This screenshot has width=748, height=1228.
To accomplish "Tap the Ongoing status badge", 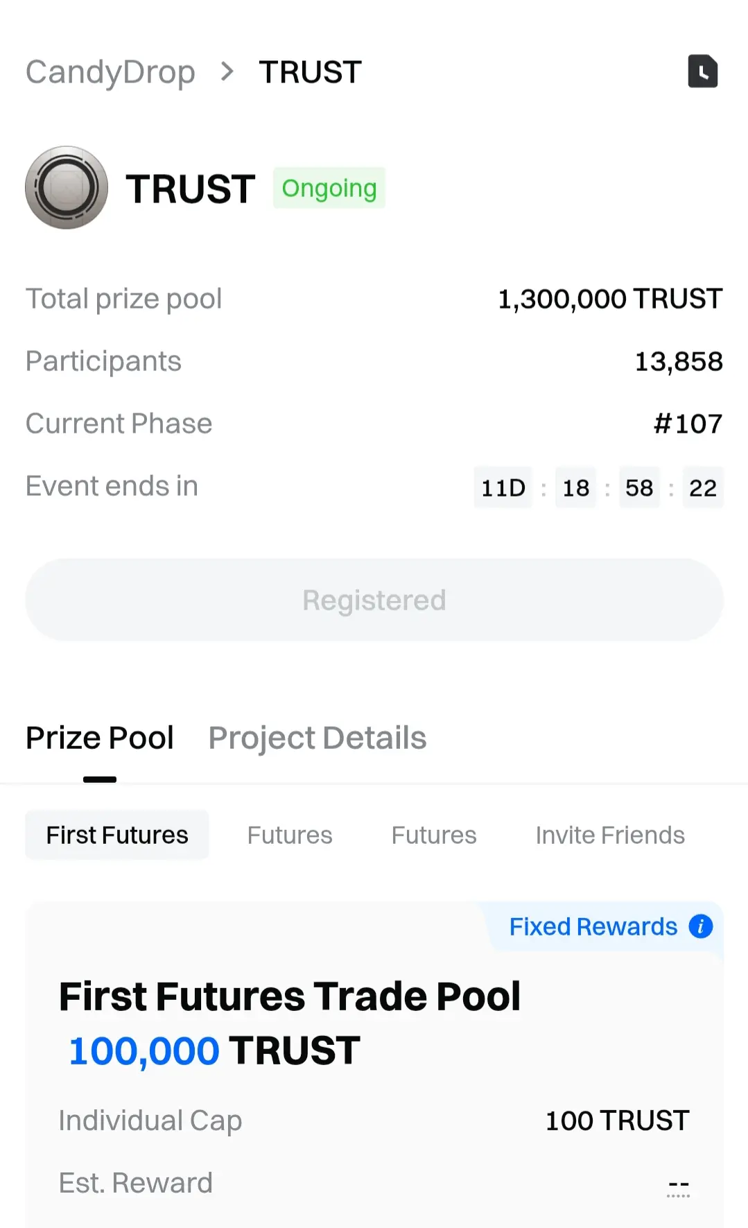I will (329, 188).
